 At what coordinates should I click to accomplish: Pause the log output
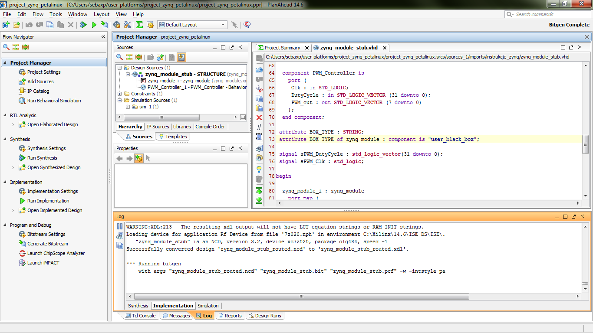pos(119,226)
